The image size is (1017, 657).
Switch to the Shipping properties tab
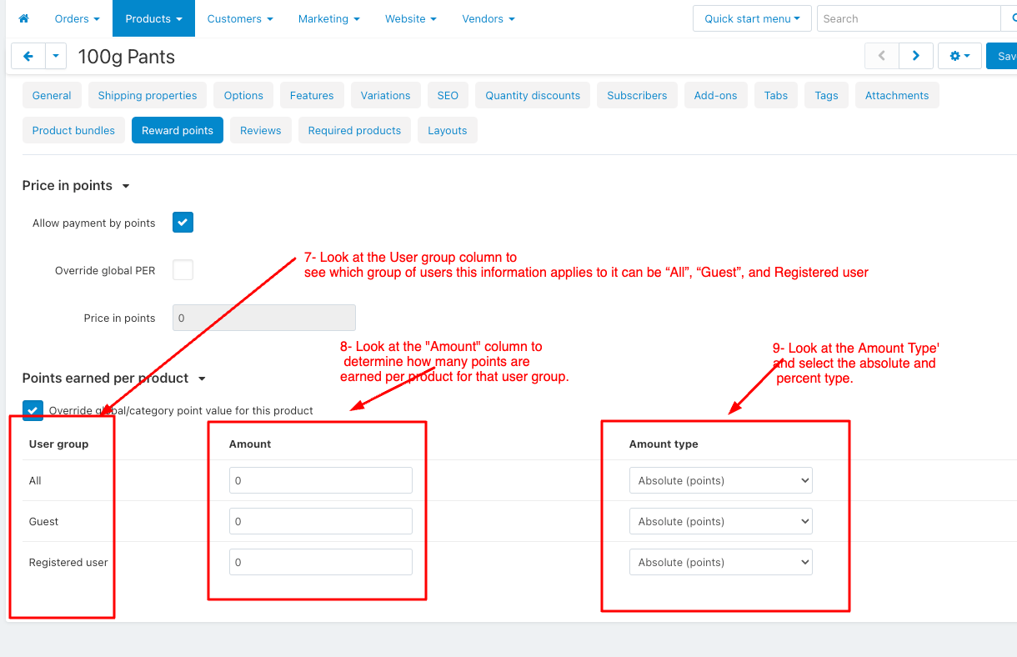[148, 95]
